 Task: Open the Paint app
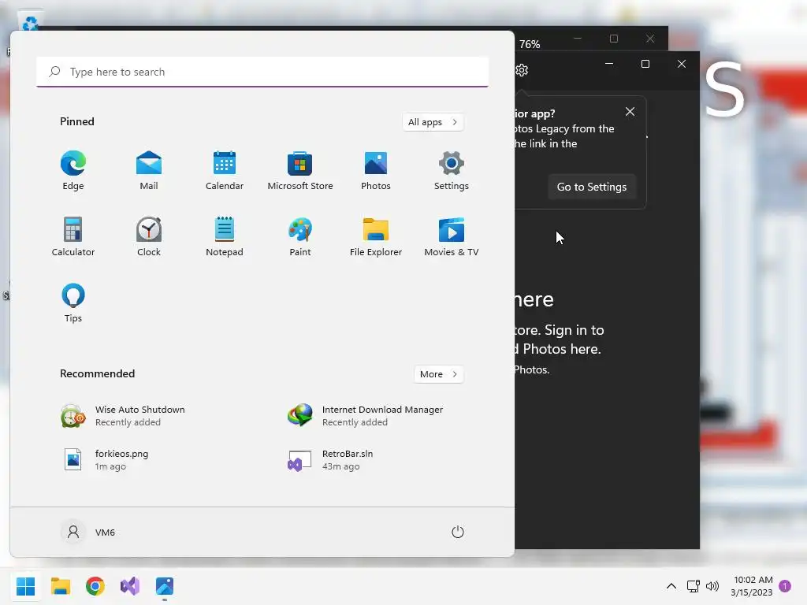pyautogui.click(x=300, y=237)
